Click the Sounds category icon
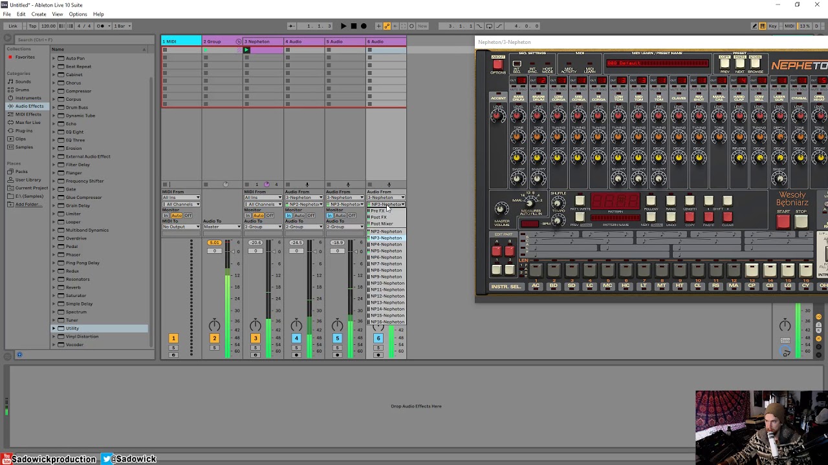 10,81
